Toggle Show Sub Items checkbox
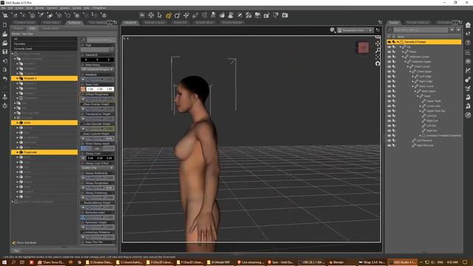This screenshot has width=473, height=266. coord(14,243)
